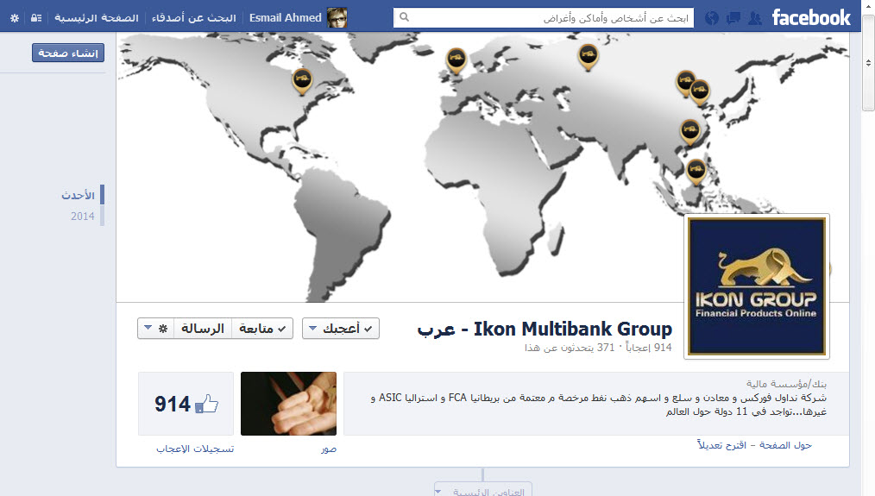875x496 pixels.
Task: Open the friend requests icon
Action: tap(755, 18)
